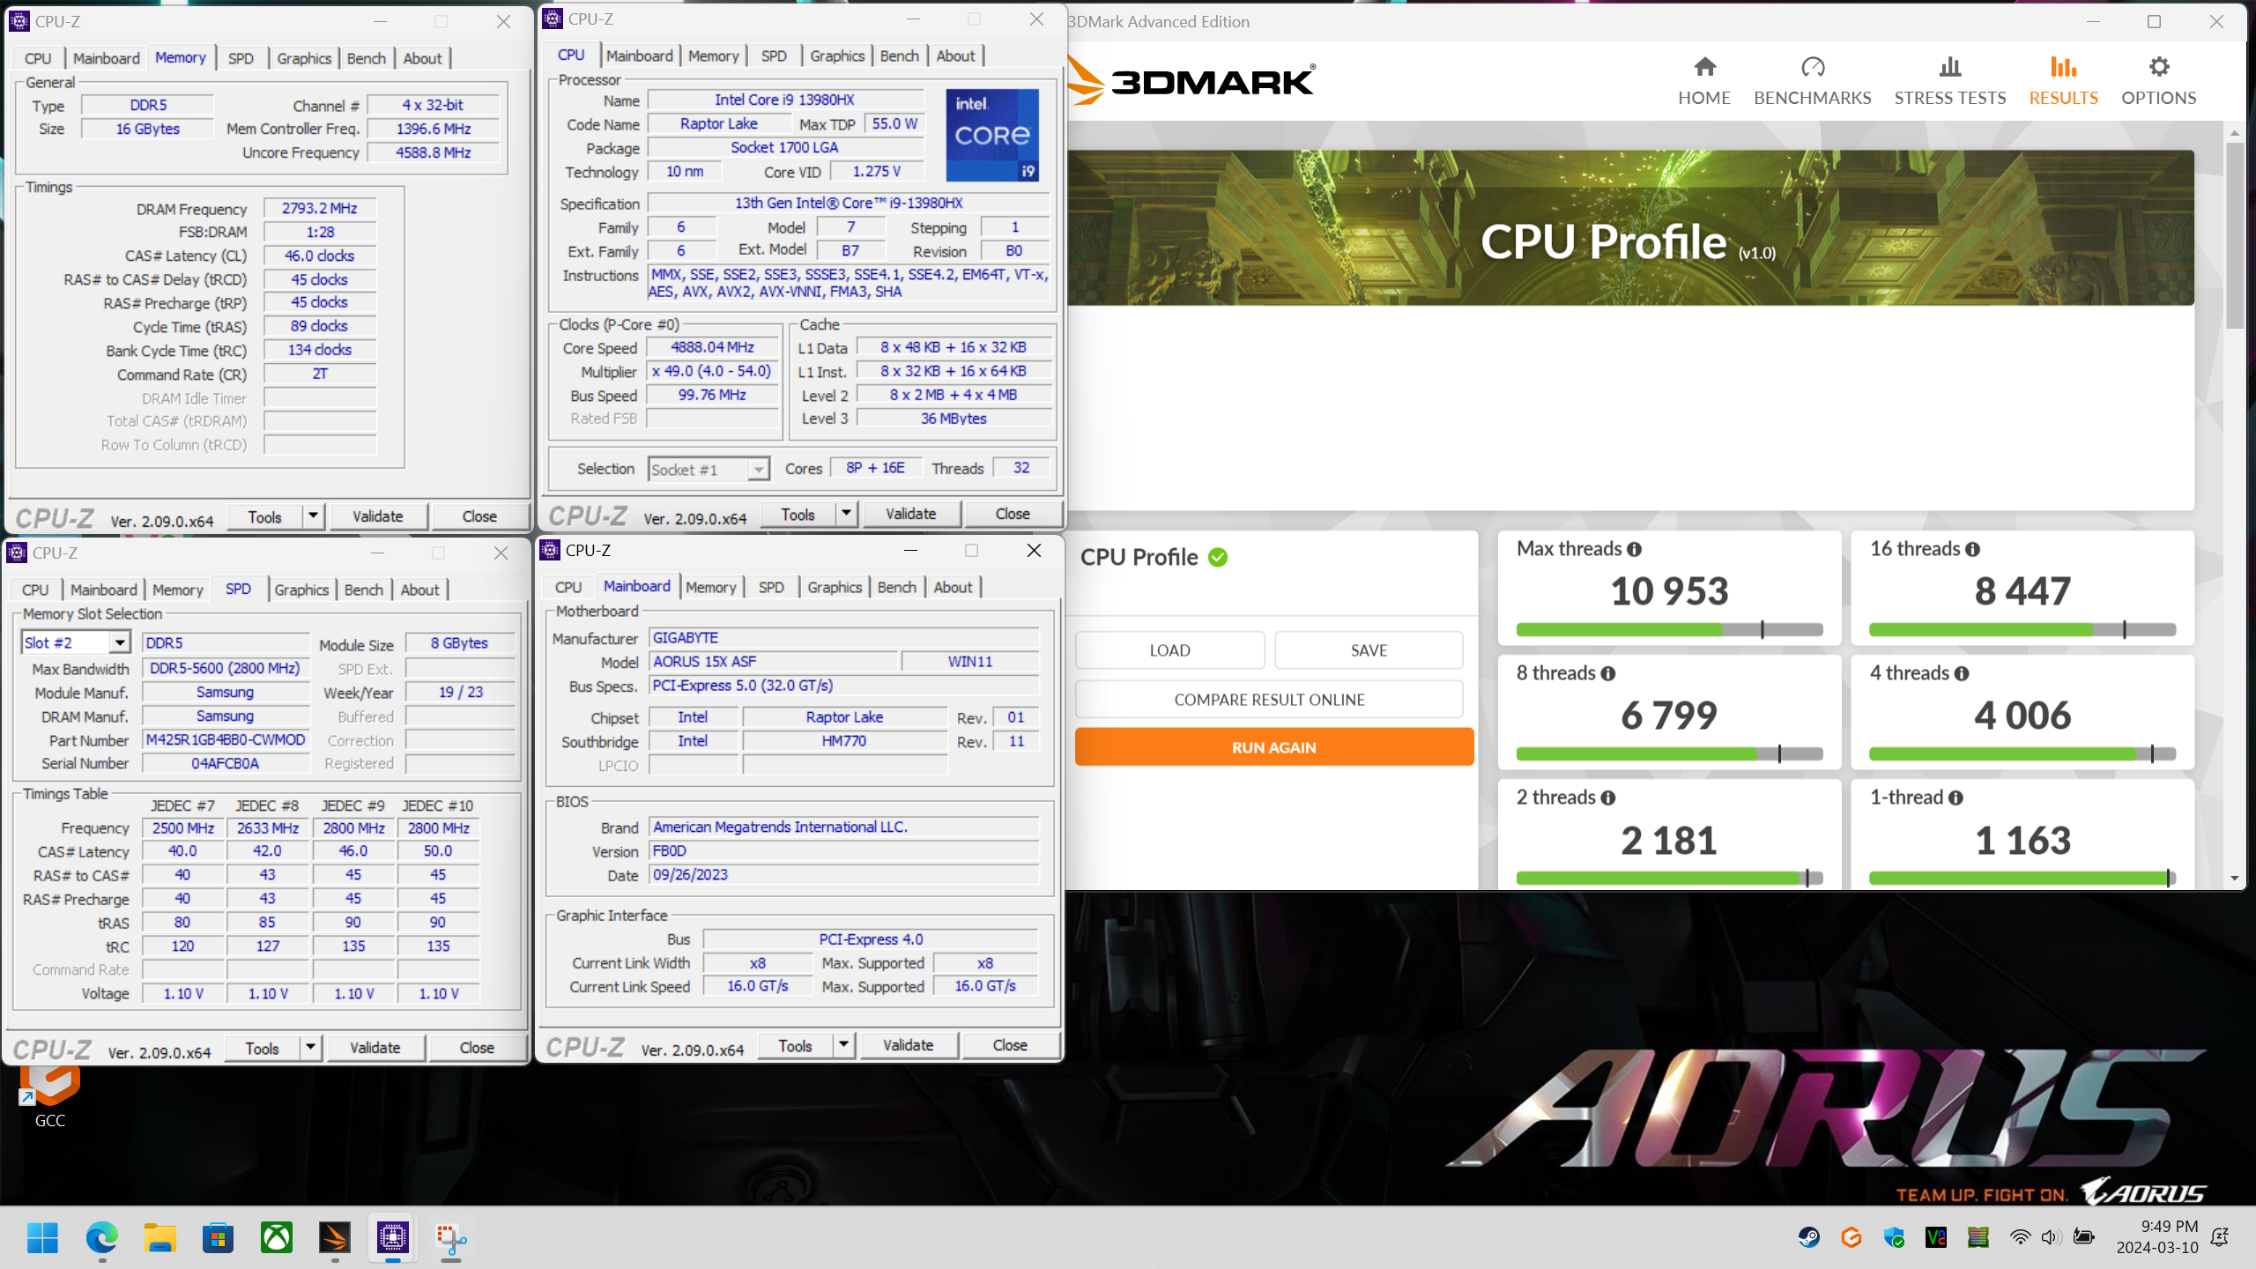Click the orange RUN AGAIN button

click(x=1273, y=747)
